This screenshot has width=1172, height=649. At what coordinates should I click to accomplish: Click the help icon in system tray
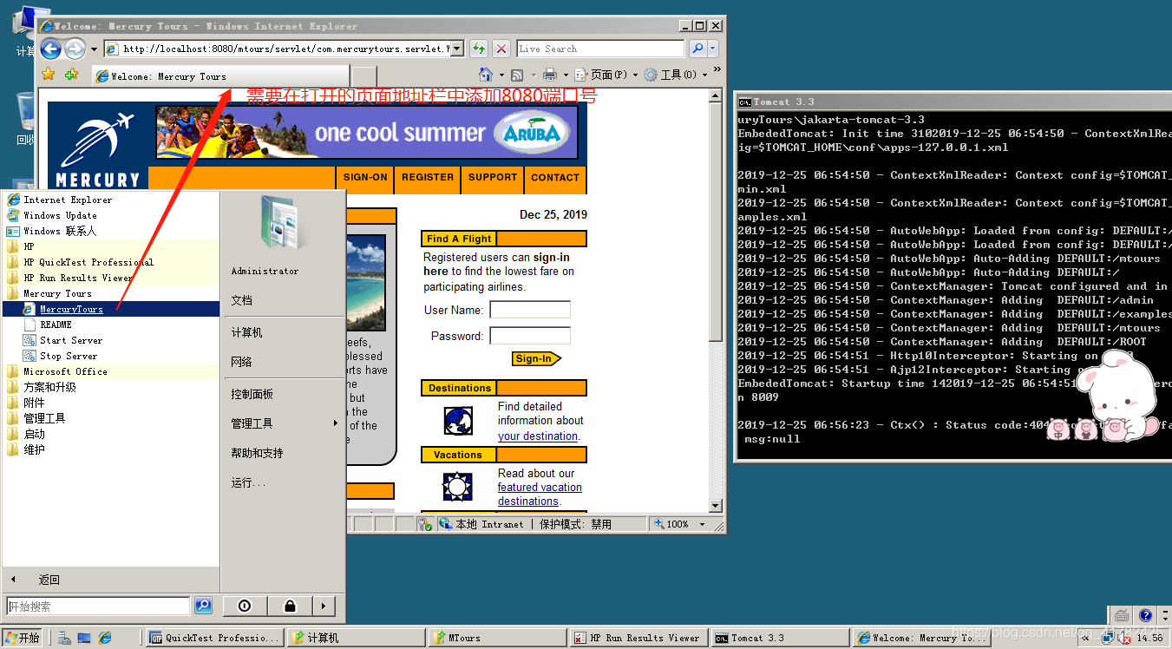click(x=1145, y=615)
